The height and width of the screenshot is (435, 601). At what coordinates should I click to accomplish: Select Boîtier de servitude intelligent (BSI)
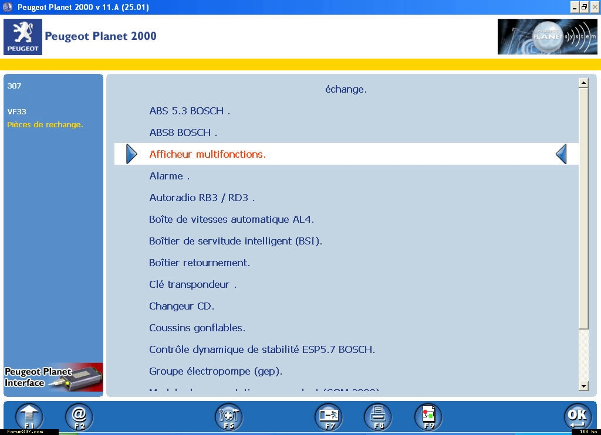coord(236,241)
